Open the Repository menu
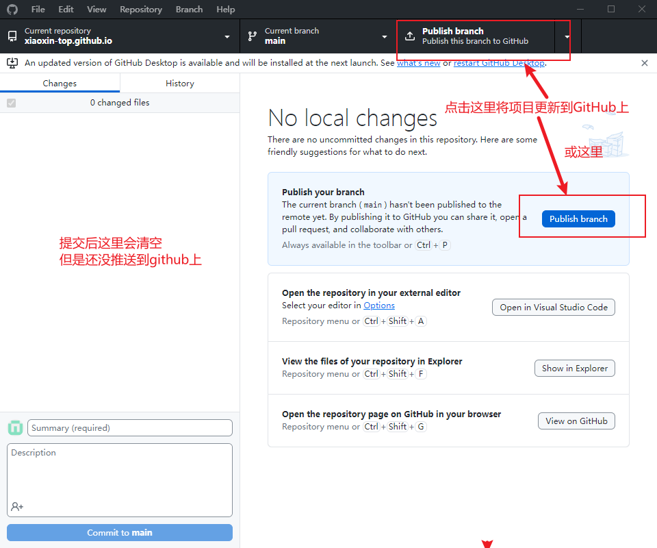657x548 pixels. point(140,10)
